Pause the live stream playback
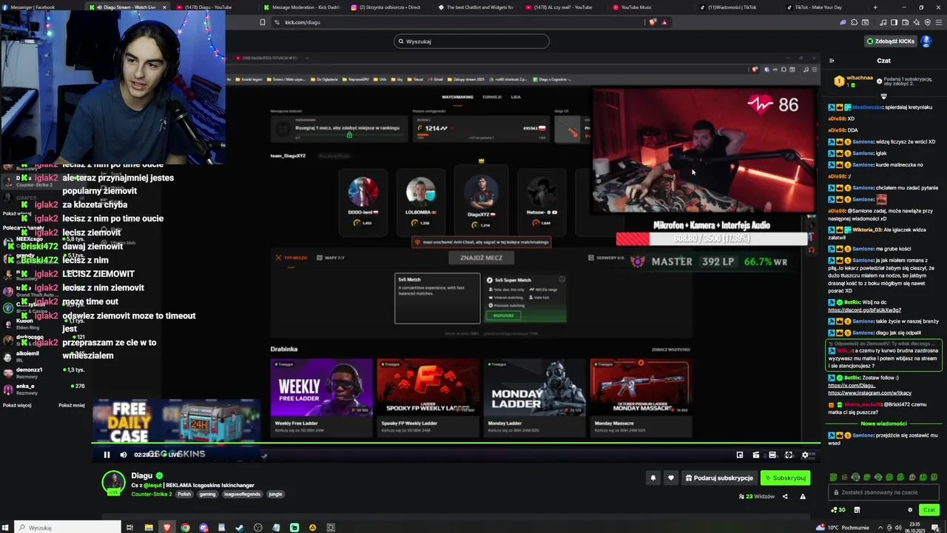 click(x=107, y=455)
